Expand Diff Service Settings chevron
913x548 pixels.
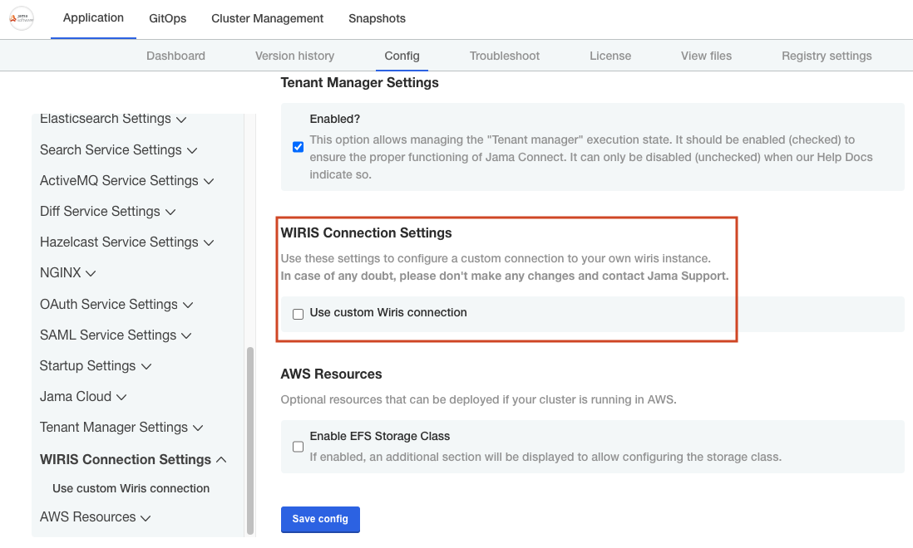[170, 212]
